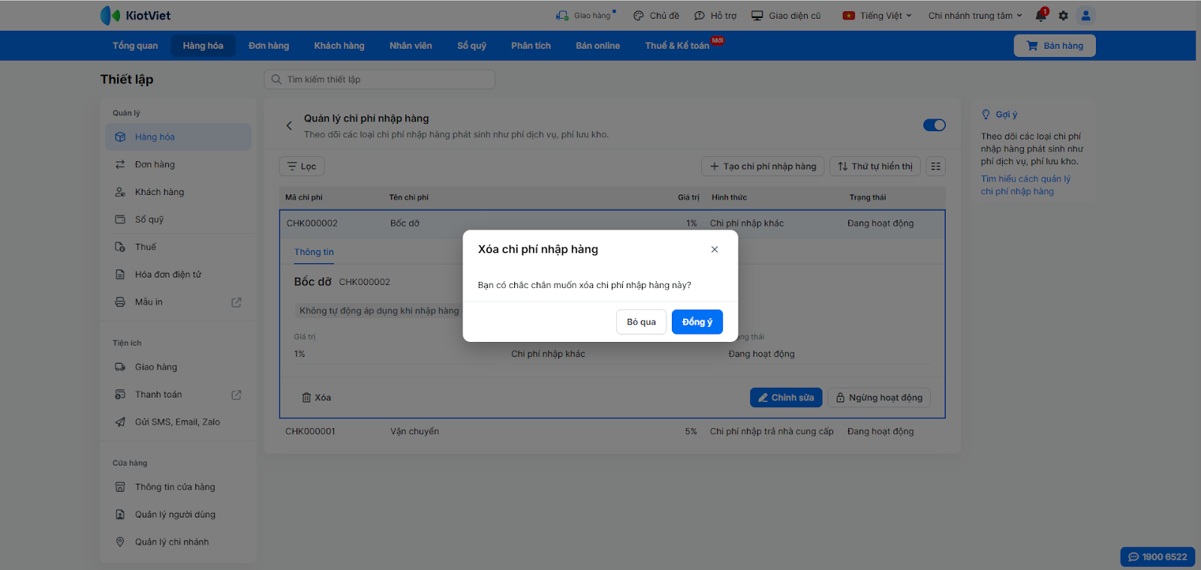Click the notification bell icon
Screen dimensions: 1201x570
(x=1040, y=15)
